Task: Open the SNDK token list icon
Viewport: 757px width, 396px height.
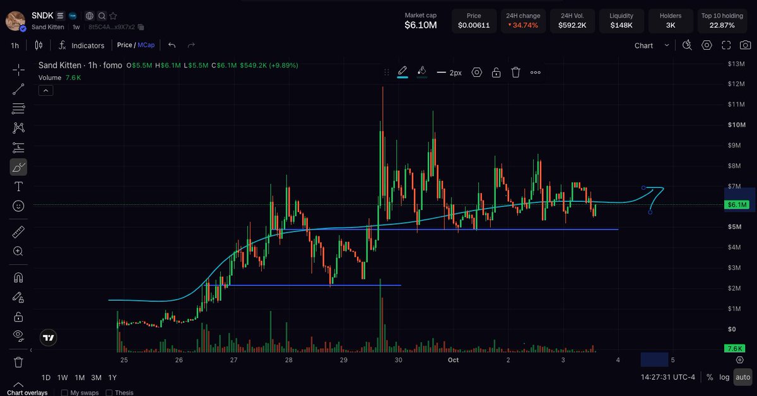Action: [x=60, y=15]
